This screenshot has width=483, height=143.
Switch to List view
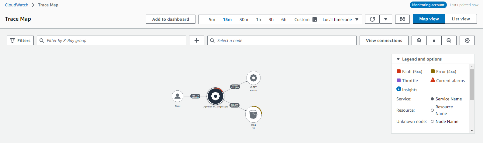pyautogui.click(x=461, y=19)
